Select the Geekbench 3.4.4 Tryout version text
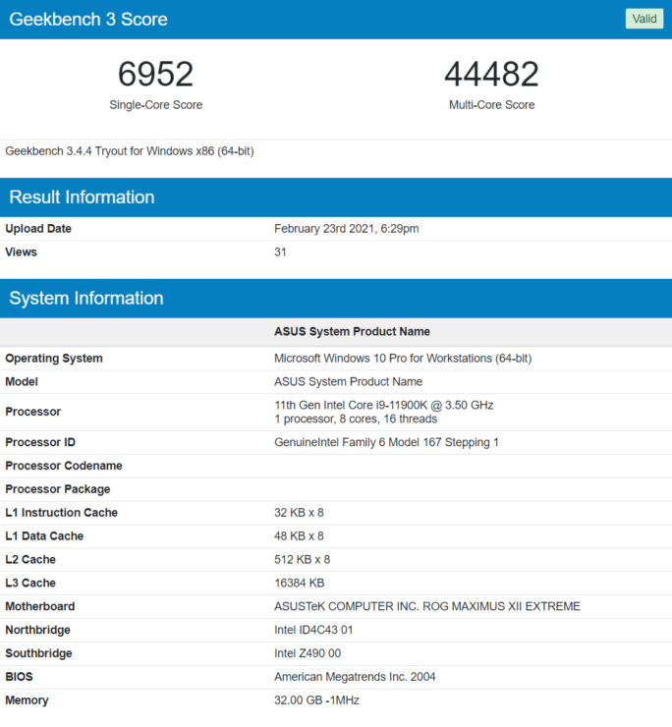Viewport: 672px width, 727px height. point(130,151)
